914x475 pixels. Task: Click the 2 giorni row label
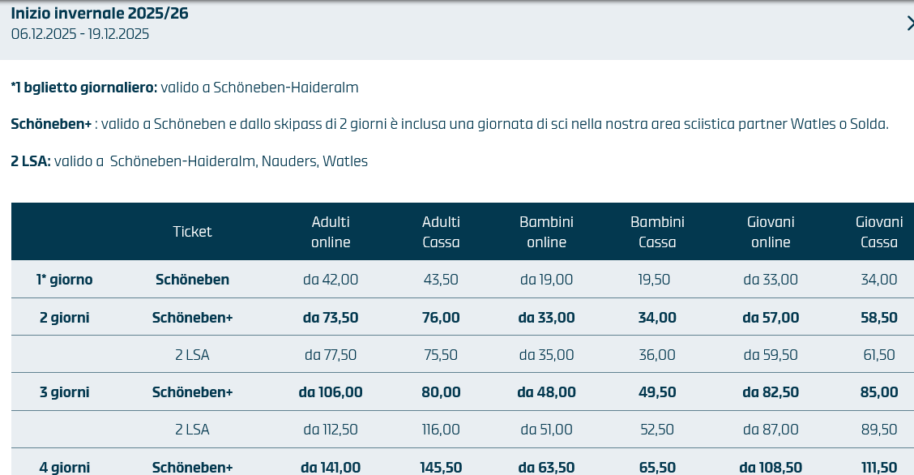65,318
